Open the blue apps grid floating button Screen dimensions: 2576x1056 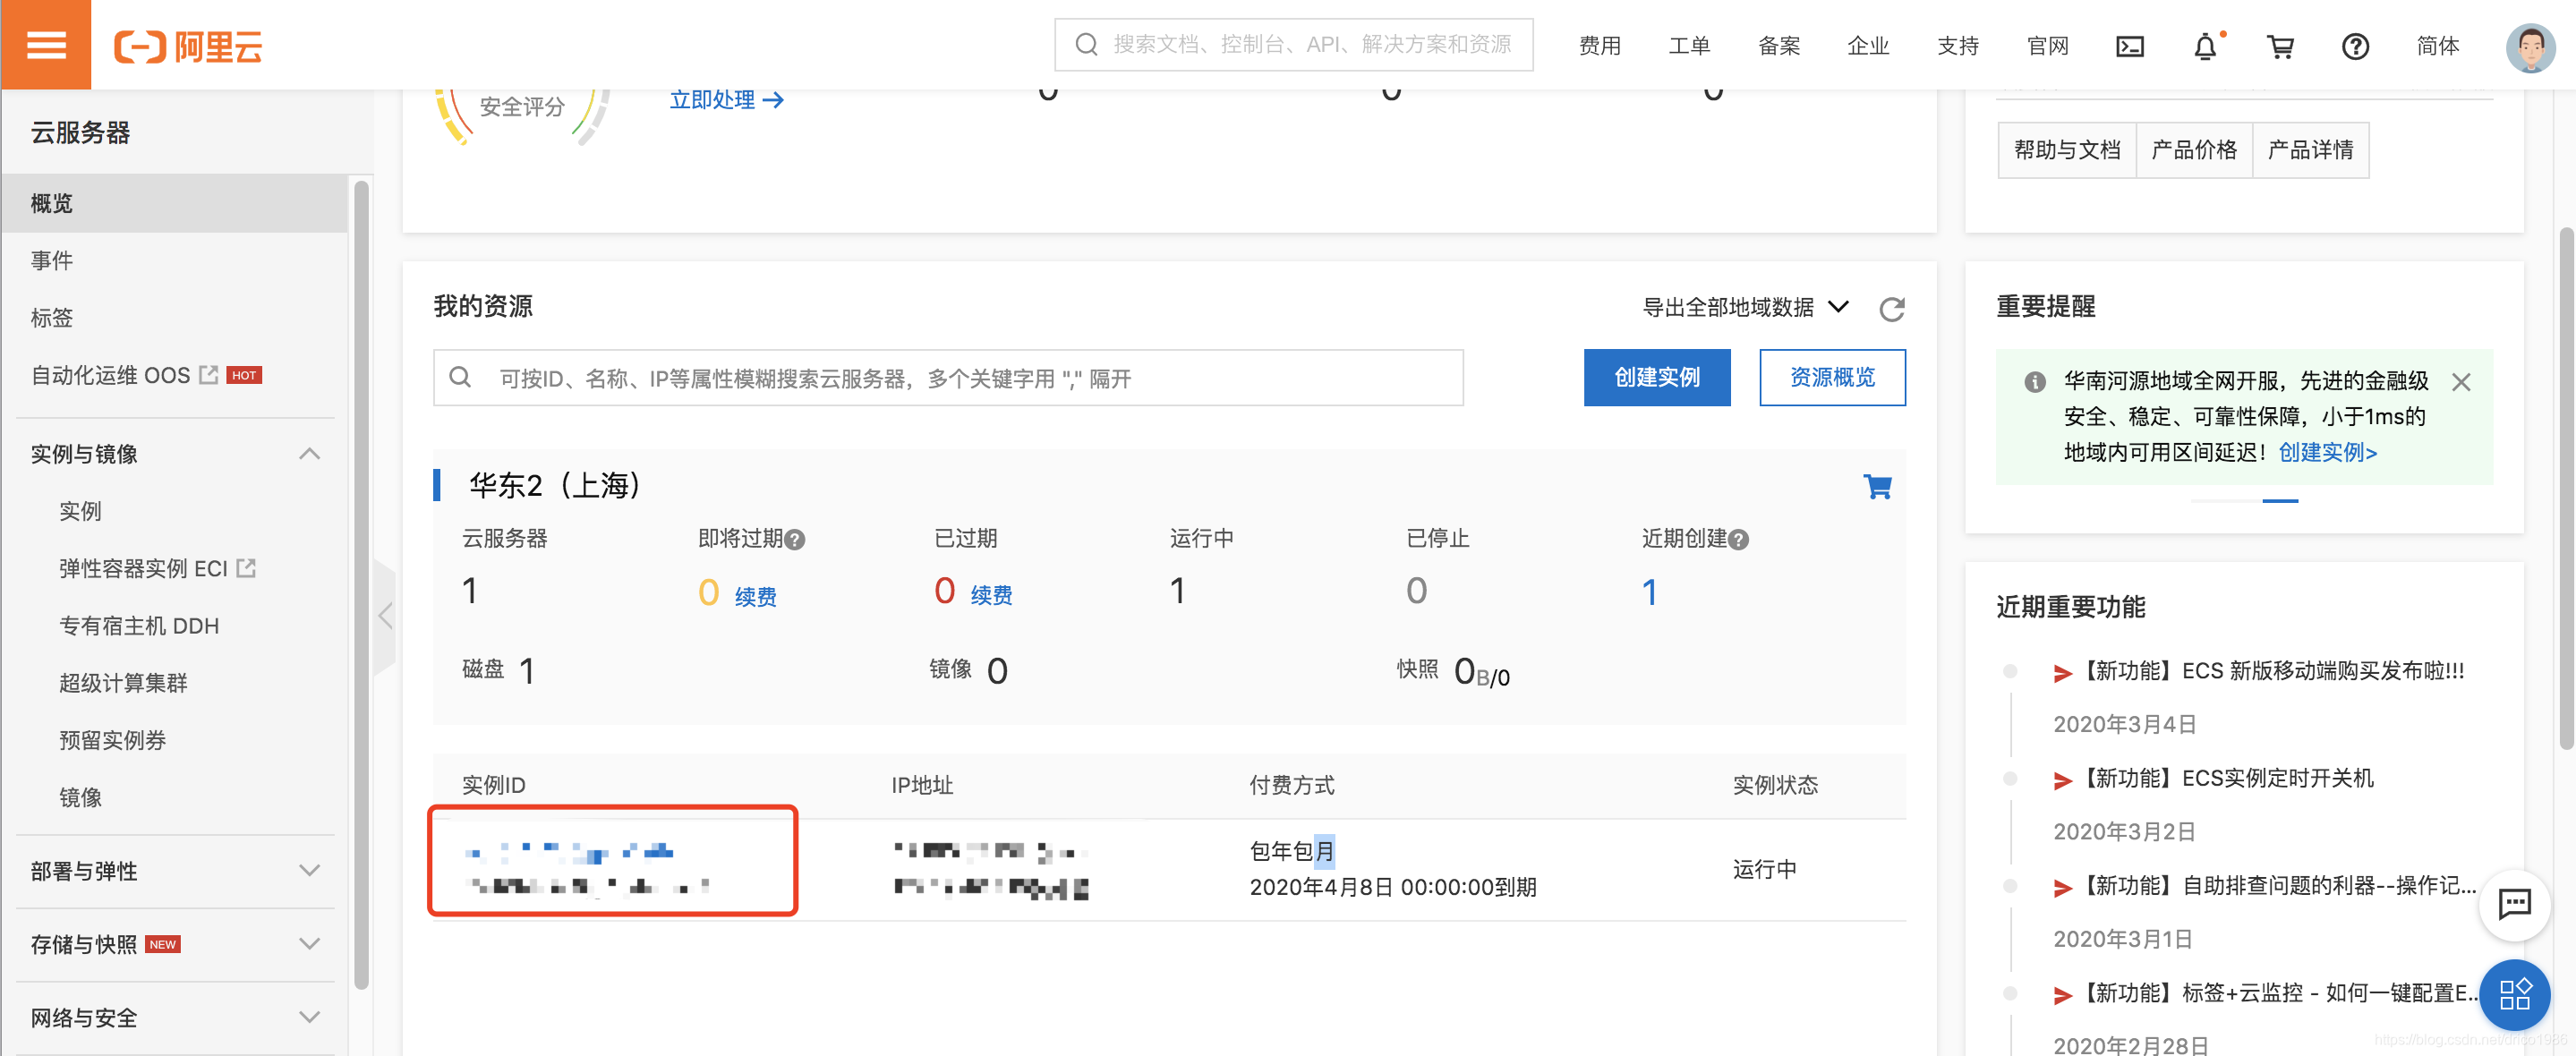click(x=2514, y=995)
